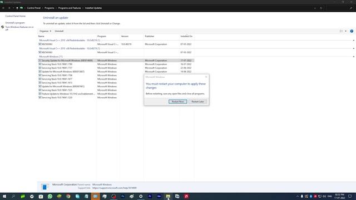Screen dimensions: 356x200
Task: Open clock and calendar flyout
Action: 340,196
